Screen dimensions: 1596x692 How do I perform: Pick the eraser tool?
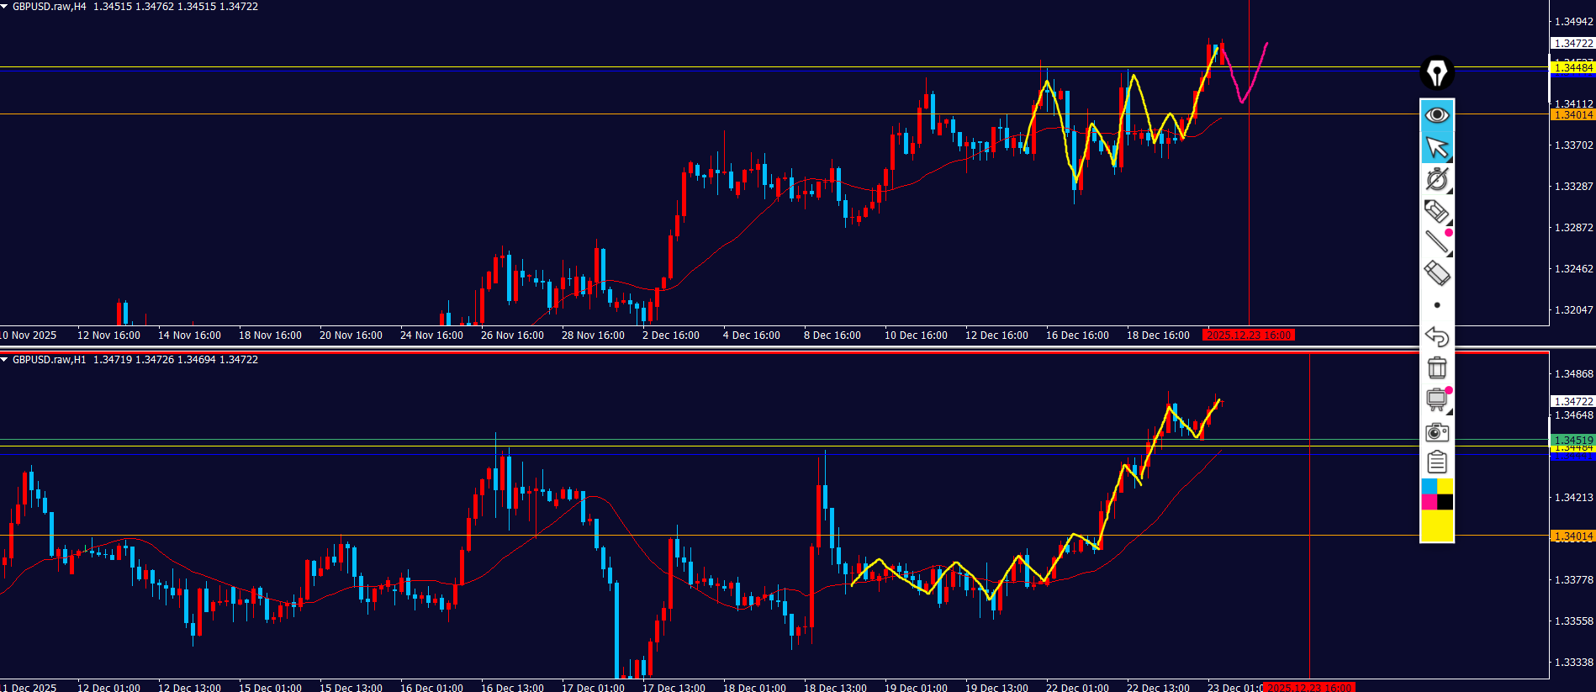1436,273
